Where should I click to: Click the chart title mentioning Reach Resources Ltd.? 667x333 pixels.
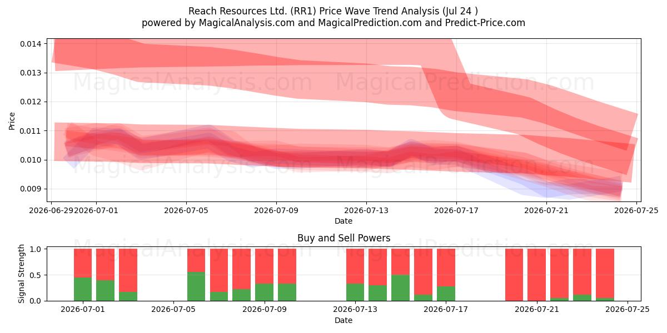tap(333, 11)
